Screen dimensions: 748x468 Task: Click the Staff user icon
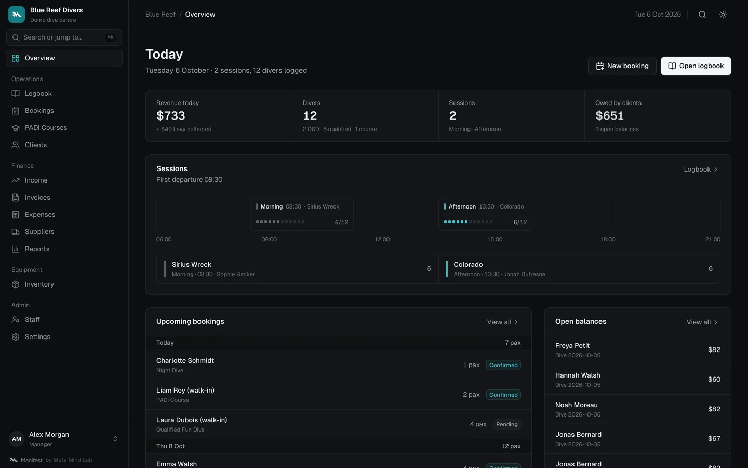[x=16, y=320]
